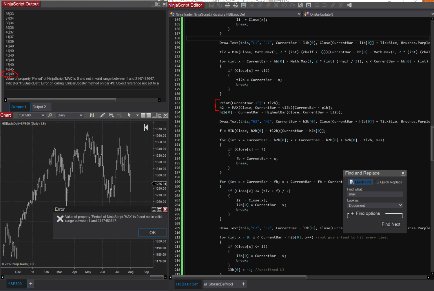
Task: Open the Look in Document dropdown
Action: (375, 206)
